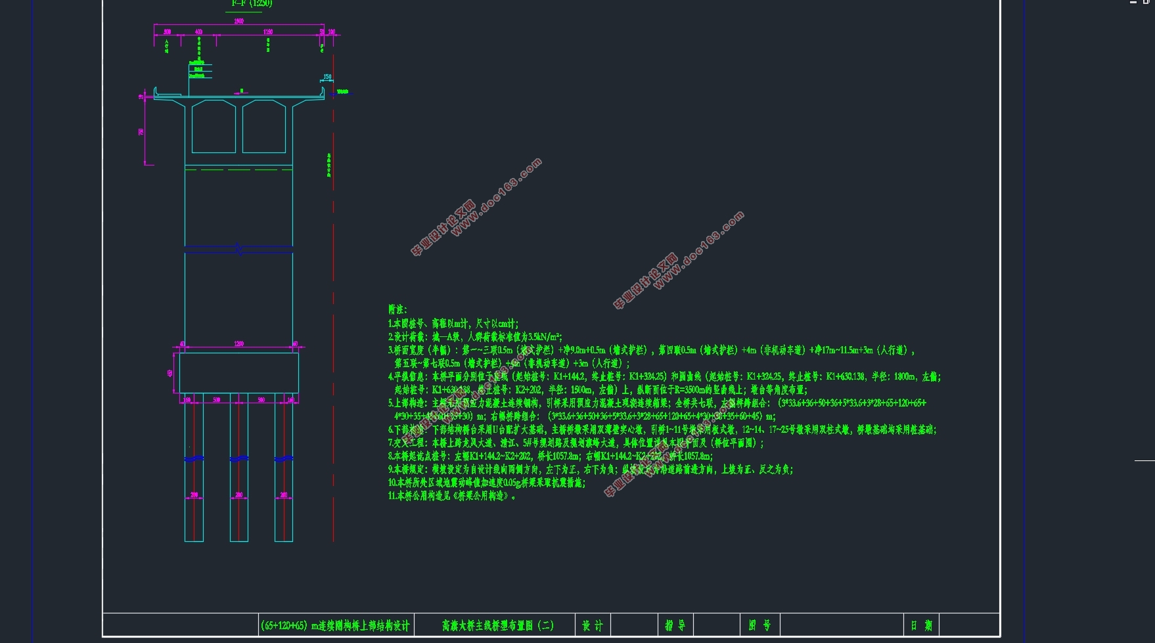Select note 5 beginning '上部构造'
The image size is (1155, 643).
point(657,403)
